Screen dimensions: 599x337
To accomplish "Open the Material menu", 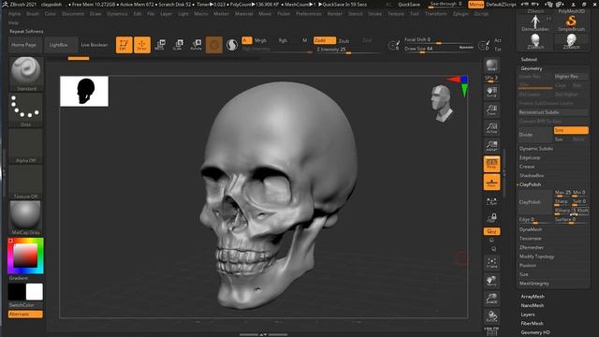I will click(243, 14).
